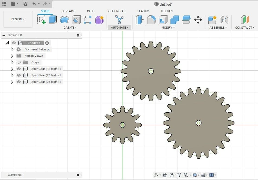
Task: Collapse the Unsaved root tree node
Action: [x=7, y=43]
